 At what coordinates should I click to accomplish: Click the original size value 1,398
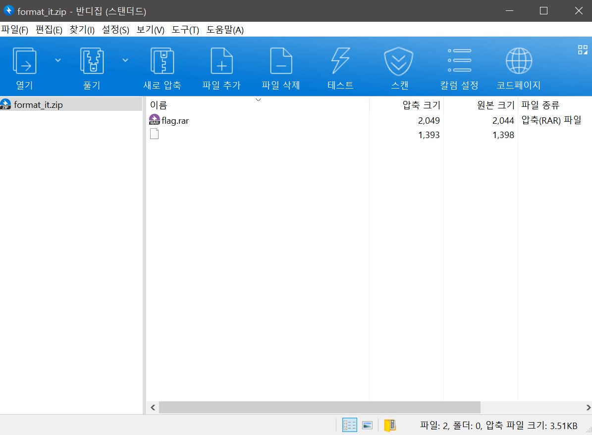pos(503,135)
